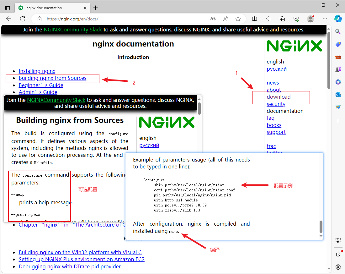Open the books page link
Screen dimensions: 345x274
pos(274,125)
